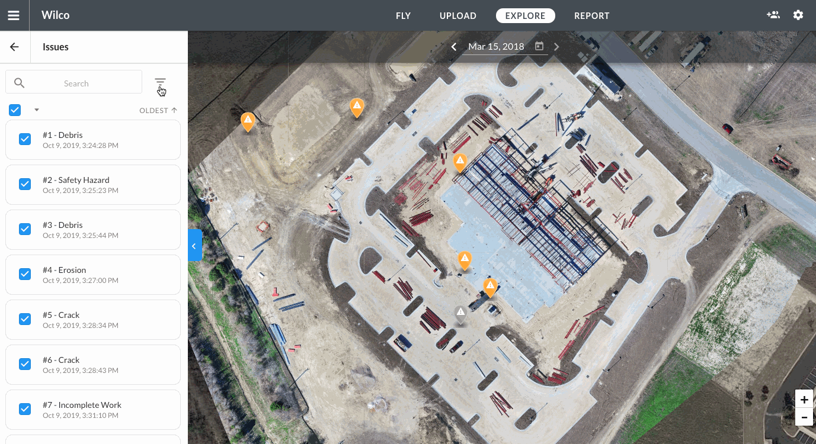Open the hamburger main menu
This screenshot has height=444, width=816.
pos(14,15)
